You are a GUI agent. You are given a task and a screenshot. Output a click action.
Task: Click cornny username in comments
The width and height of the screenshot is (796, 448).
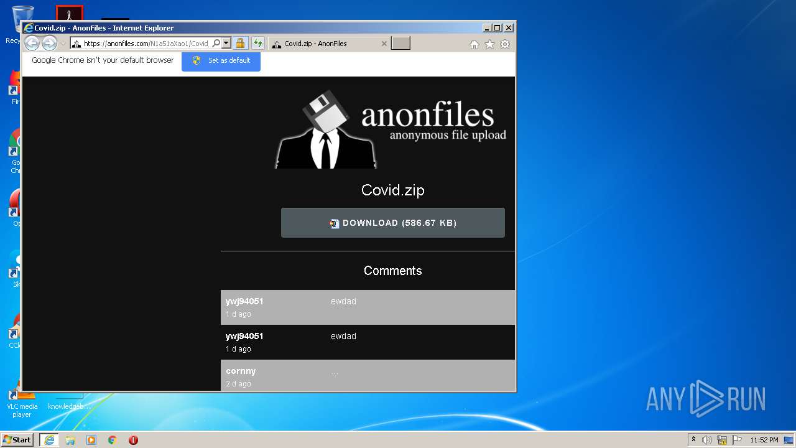pyautogui.click(x=241, y=371)
